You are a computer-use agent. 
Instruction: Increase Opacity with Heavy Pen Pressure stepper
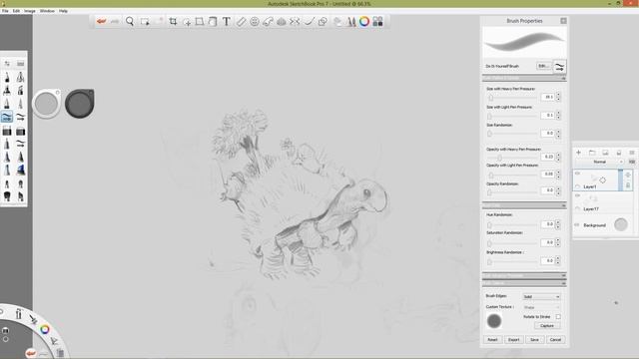[558, 154]
